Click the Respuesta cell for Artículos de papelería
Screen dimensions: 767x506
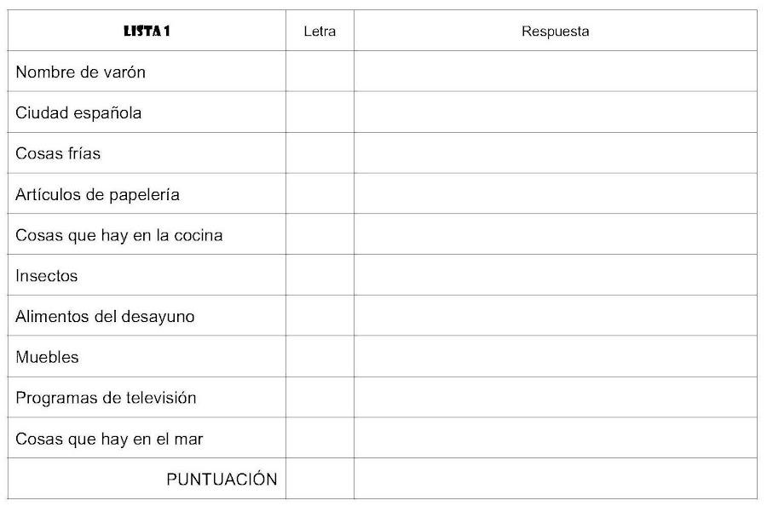pos(555,193)
